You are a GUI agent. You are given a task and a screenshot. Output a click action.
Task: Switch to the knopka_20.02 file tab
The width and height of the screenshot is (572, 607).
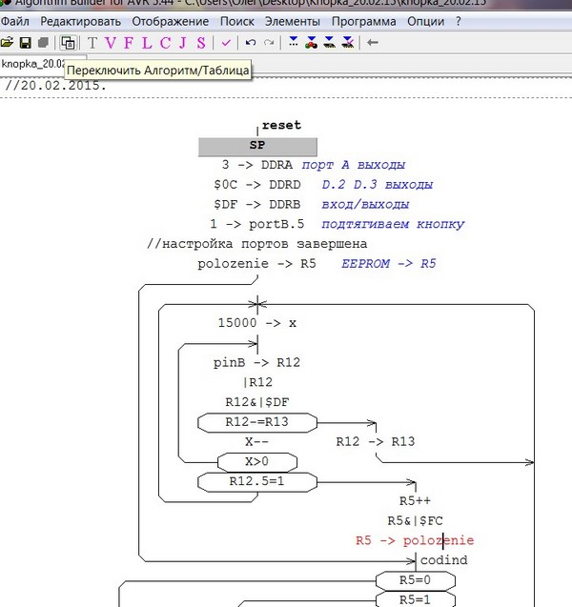click(x=31, y=63)
